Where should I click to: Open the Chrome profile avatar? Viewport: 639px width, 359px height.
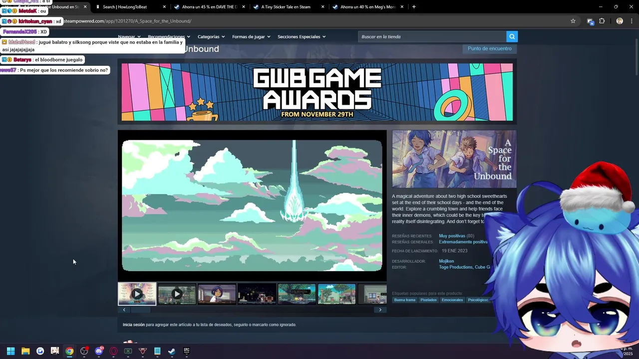tap(620, 21)
